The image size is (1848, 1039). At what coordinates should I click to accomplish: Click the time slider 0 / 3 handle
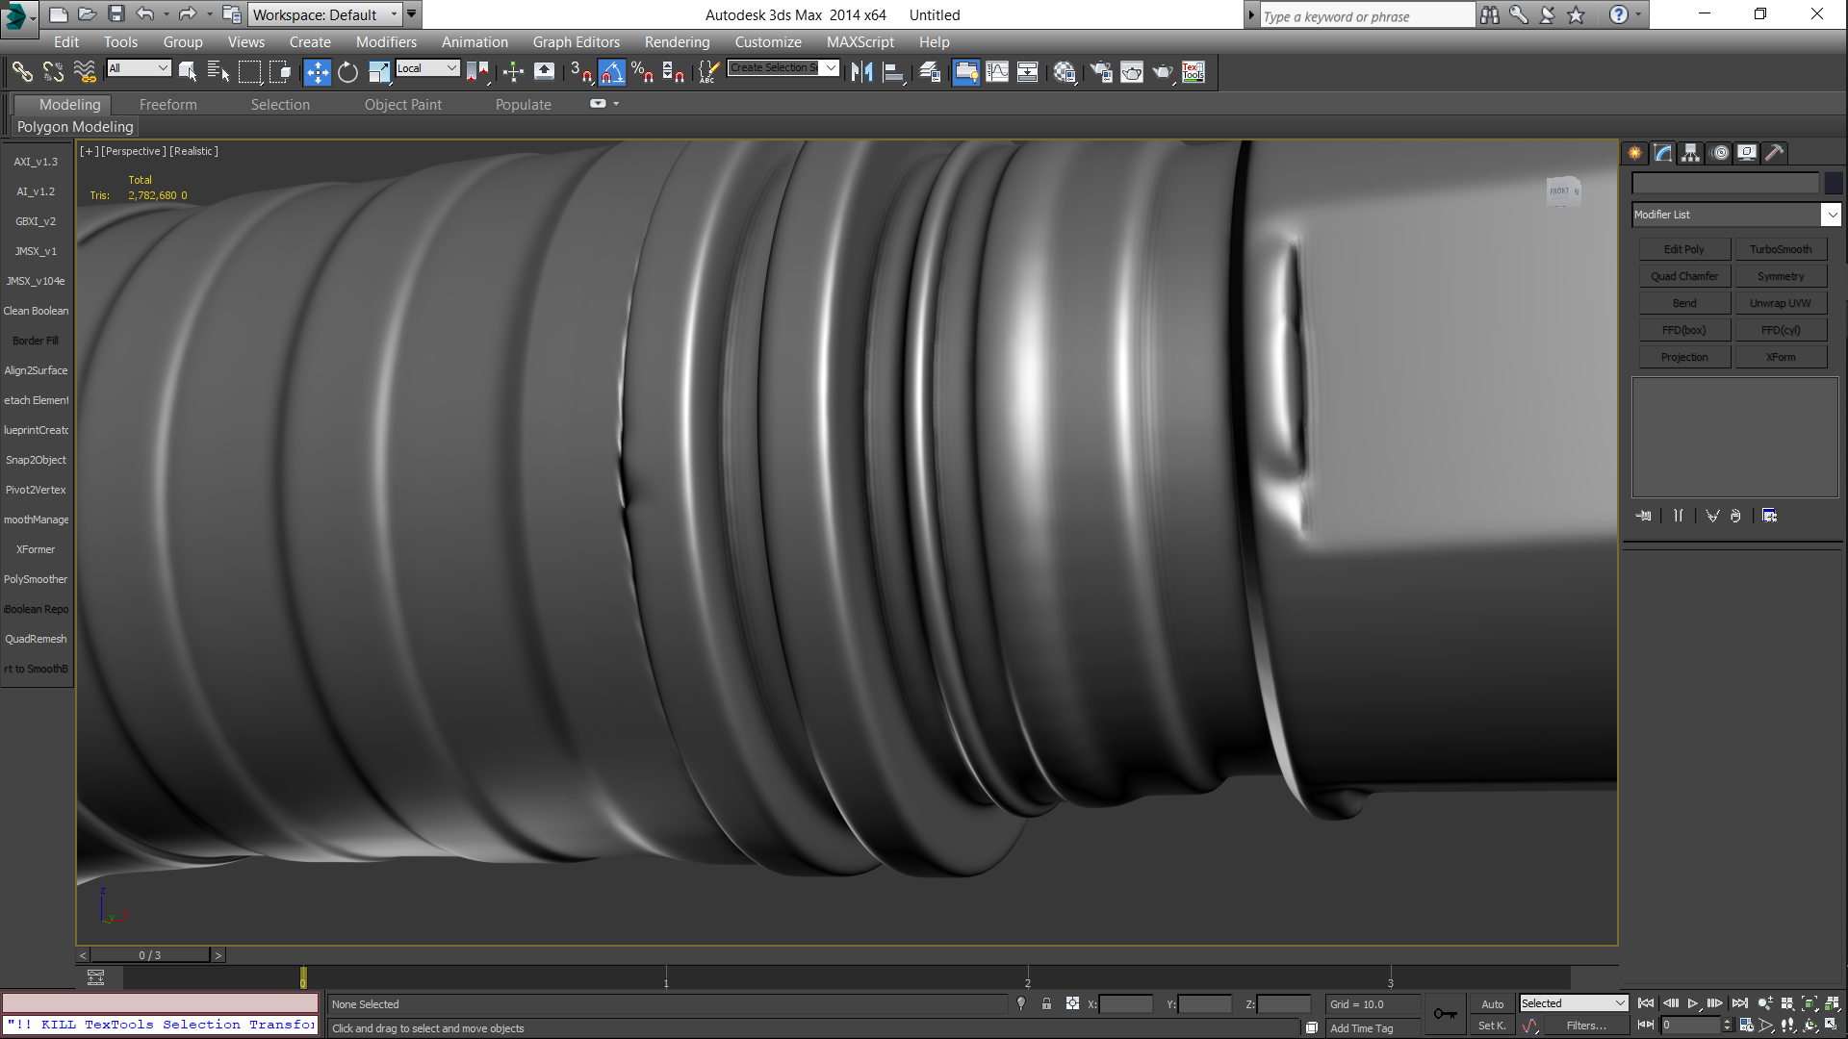[x=149, y=955]
